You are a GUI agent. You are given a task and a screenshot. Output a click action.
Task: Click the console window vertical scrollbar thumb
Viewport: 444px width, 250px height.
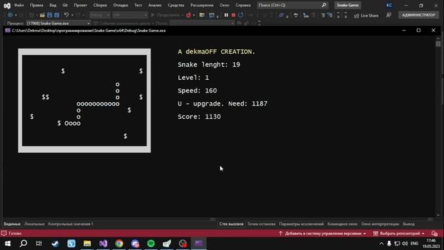coord(438,44)
